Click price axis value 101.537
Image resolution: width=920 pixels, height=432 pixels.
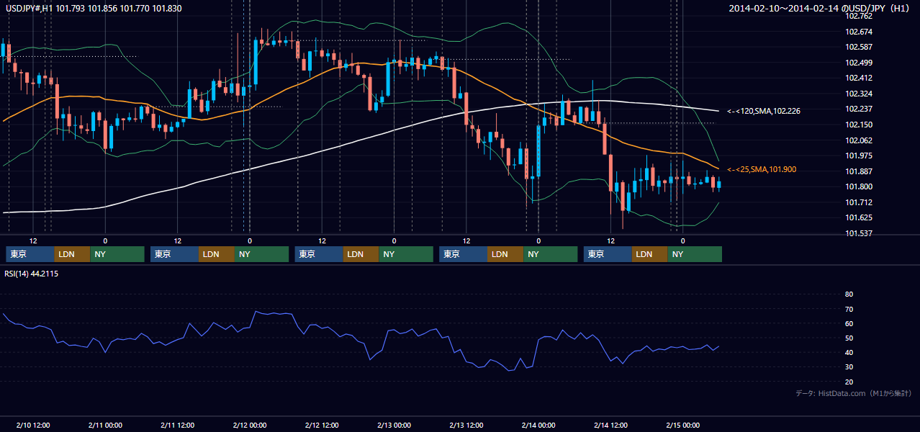pyautogui.click(x=857, y=233)
